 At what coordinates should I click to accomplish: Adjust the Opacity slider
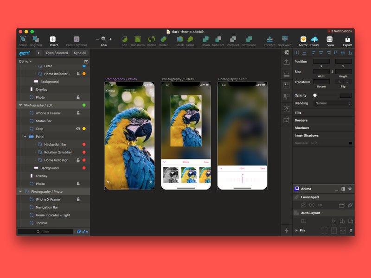tap(315, 95)
